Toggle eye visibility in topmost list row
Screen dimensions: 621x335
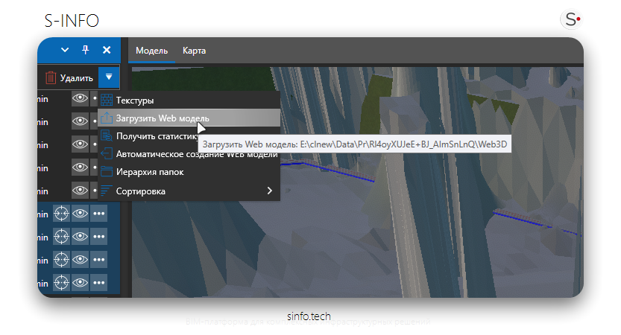point(80,98)
